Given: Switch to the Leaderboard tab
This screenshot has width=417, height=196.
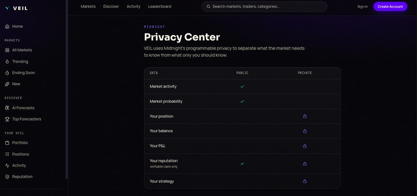Looking at the screenshot, I should (159, 6).
